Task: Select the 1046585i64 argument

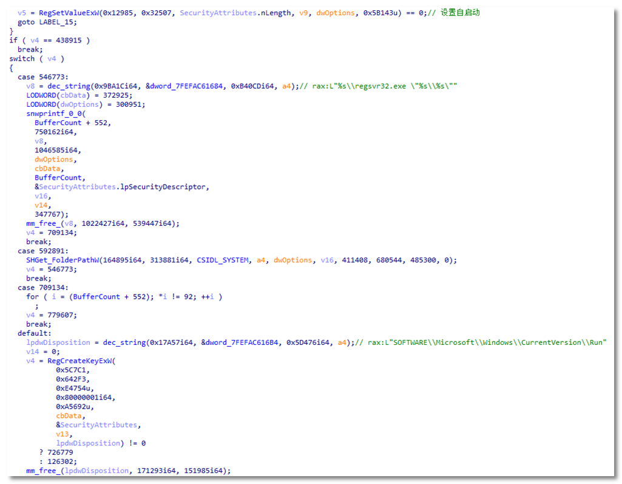Action: pos(58,150)
